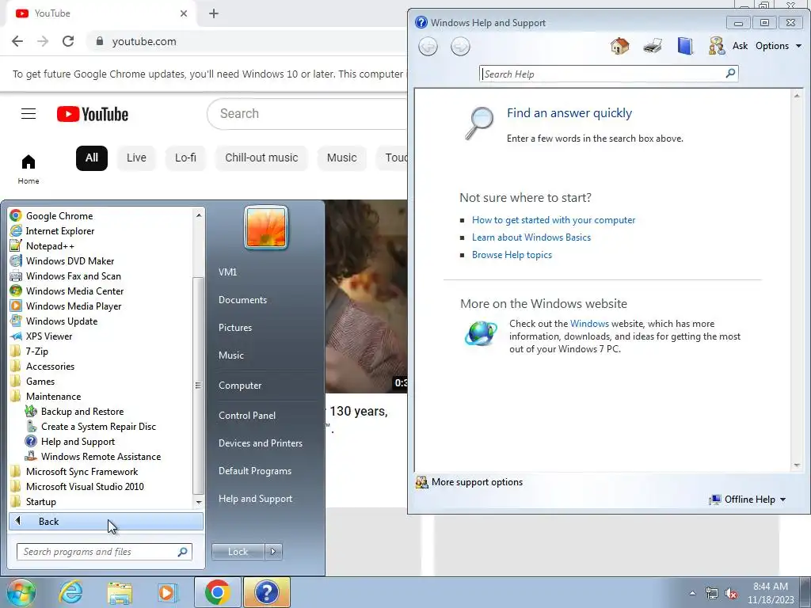Open the Offline Help dropdown
Image resolution: width=811 pixels, height=608 pixels.
(x=748, y=500)
